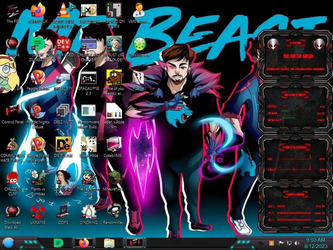Click the orange Java tray icon
333x250 pixels.
[x=271, y=243]
